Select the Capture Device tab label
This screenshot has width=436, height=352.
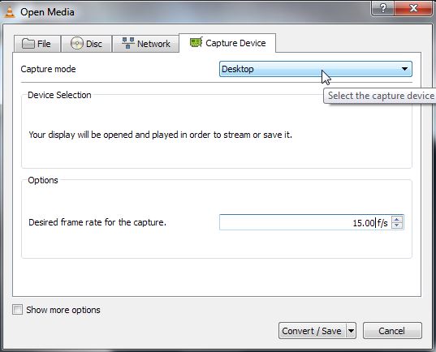tap(235, 43)
